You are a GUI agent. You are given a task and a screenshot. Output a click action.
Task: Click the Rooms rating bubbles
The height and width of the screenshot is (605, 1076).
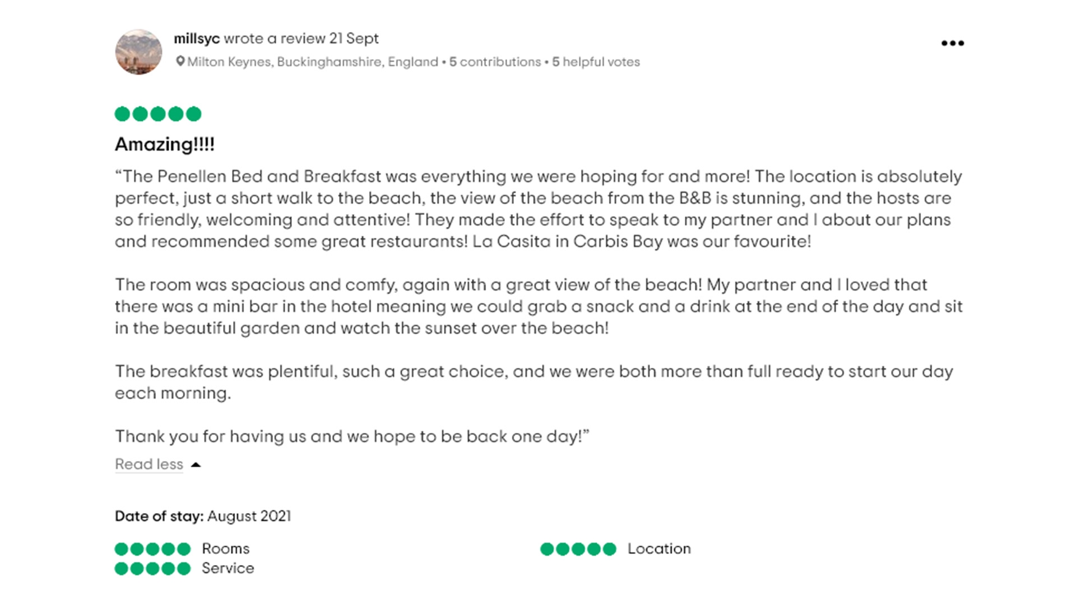pyautogui.click(x=152, y=549)
